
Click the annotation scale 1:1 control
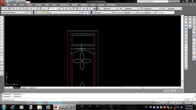click(167, 91)
